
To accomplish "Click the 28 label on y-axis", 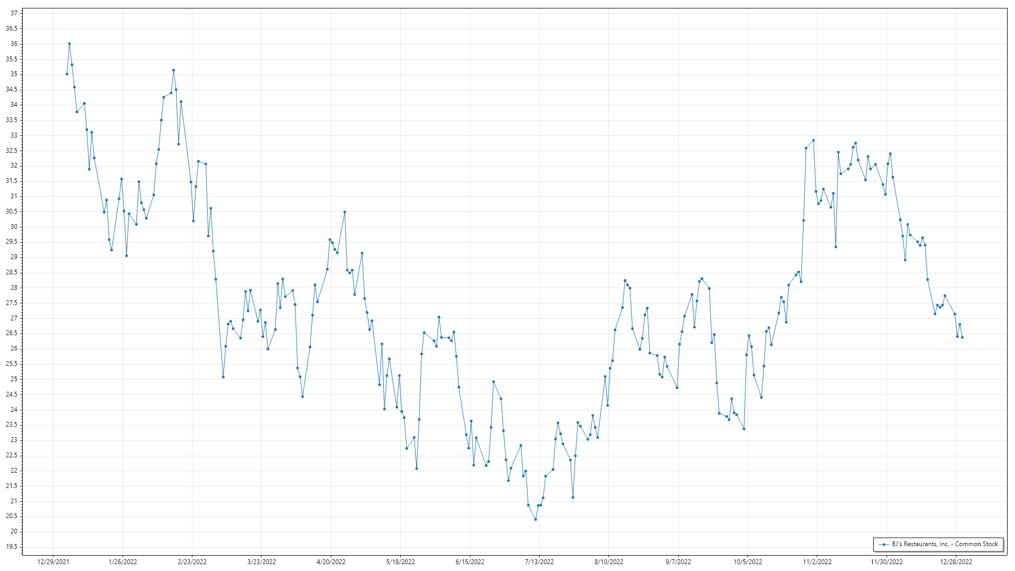I will click(x=14, y=288).
